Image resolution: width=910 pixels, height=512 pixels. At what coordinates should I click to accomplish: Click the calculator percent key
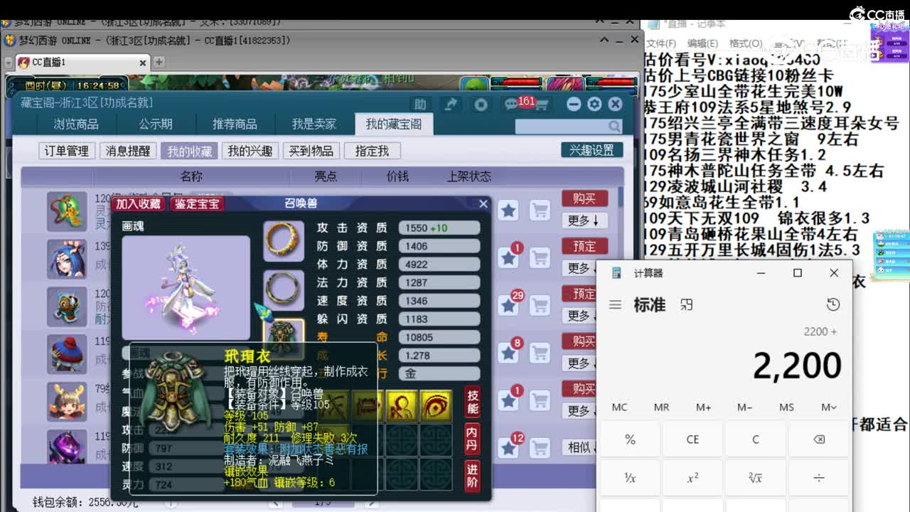pyautogui.click(x=630, y=439)
